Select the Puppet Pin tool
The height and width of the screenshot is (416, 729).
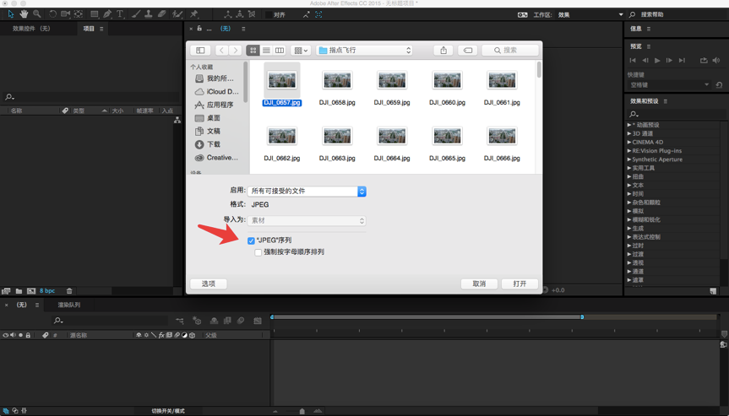[x=193, y=14]
